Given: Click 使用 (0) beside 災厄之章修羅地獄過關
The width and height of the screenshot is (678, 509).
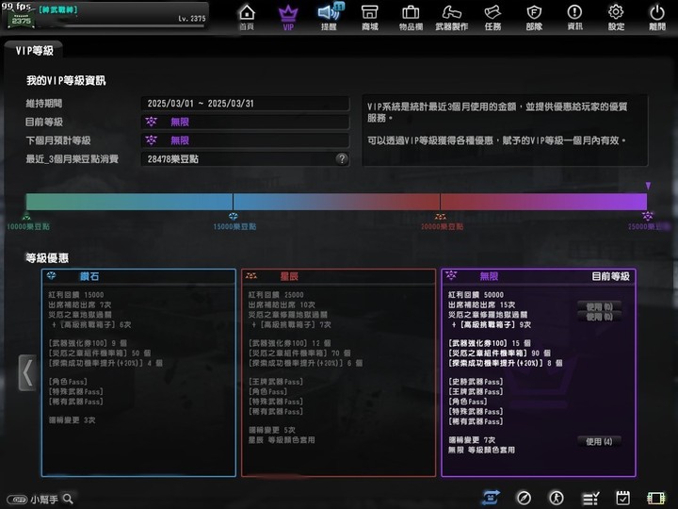Looking at the screenshot, I should tap(599, 317).
